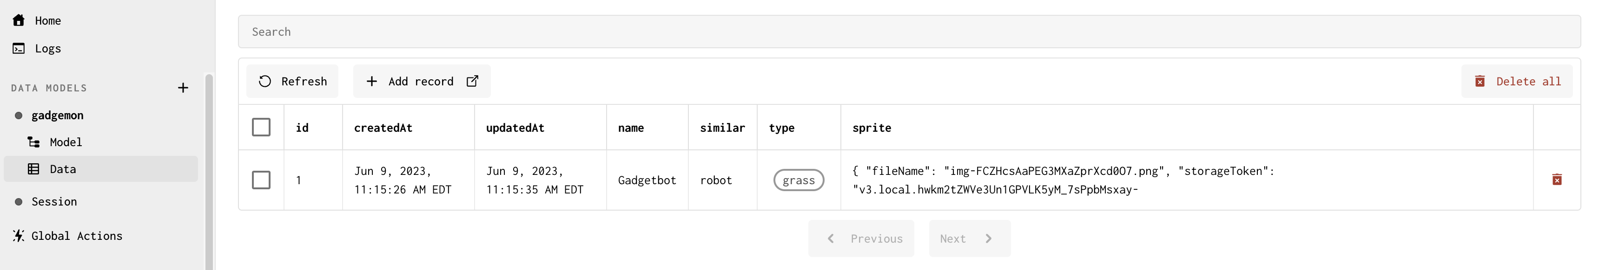This screenshot has height=270, width=1599.
Task: Click the name column header
Action: point(631,128)
